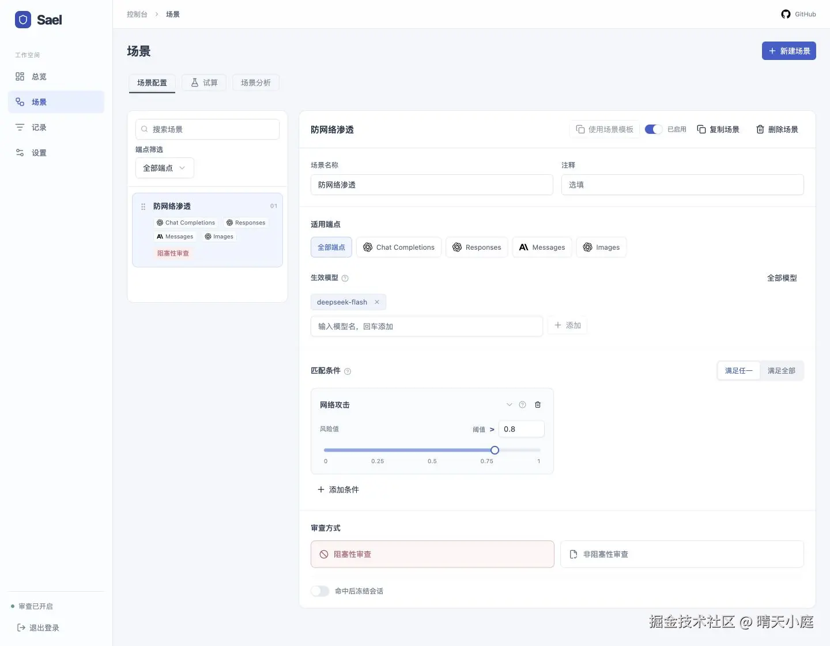Click drag handle on 防网络渗透 scene card
Viewport: 830px width, 646px height.
(143, 206)
